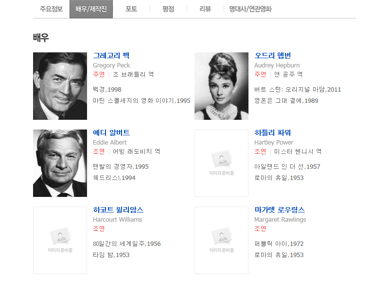Click the English name Eddie Albert
Screen dimensions: 389x291
click(110, 143)
